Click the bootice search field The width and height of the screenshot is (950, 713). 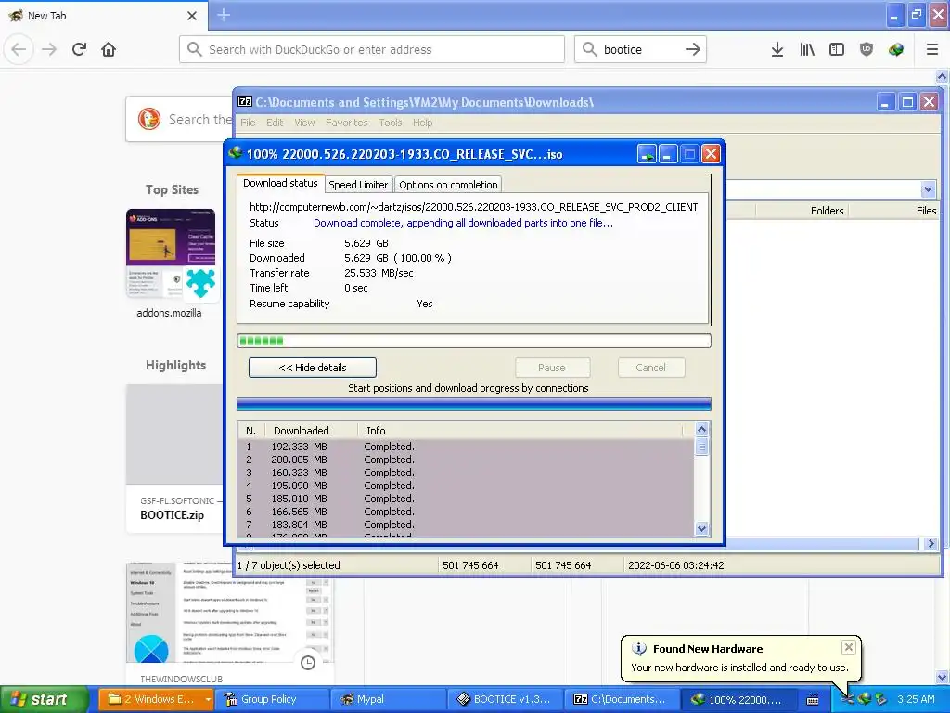click(x=641, y=50)
